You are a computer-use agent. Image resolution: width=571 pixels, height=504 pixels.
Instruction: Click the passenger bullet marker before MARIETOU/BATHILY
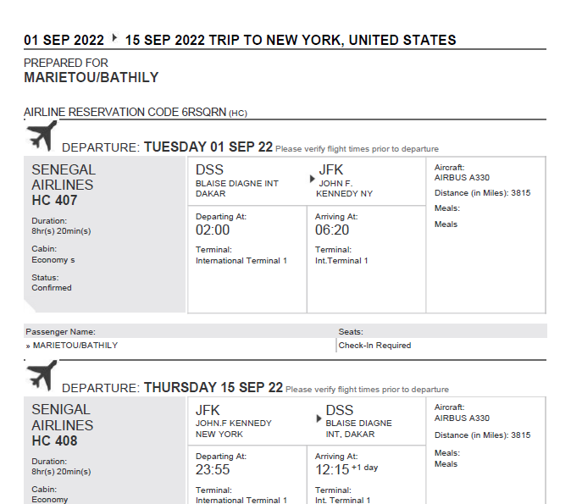(28, 346)
